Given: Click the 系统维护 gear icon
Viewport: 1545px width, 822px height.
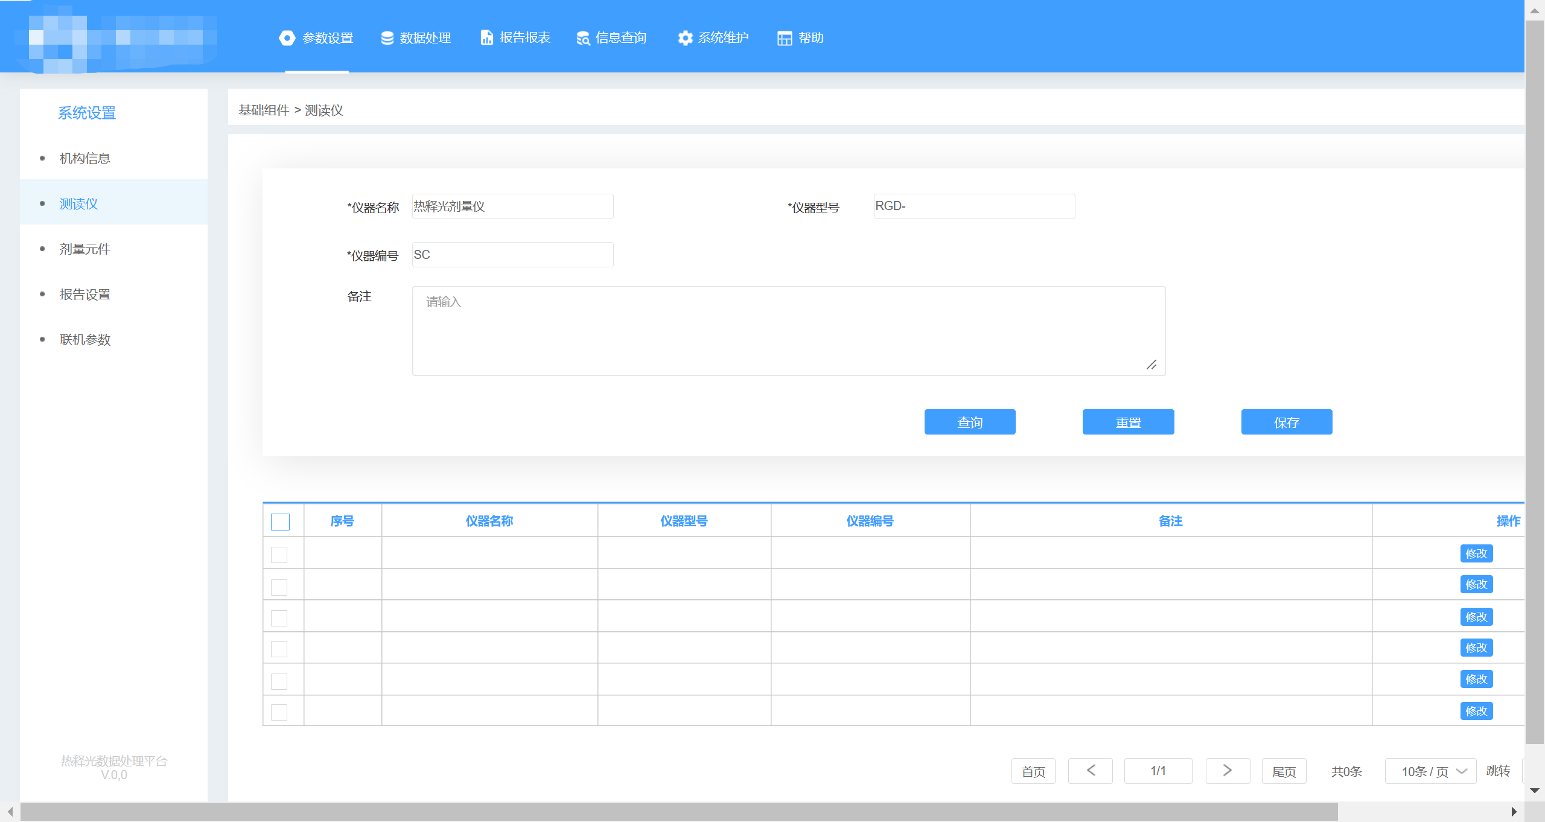Looking at the screenshot, I should pyautogui.click(x=685, y=38).
